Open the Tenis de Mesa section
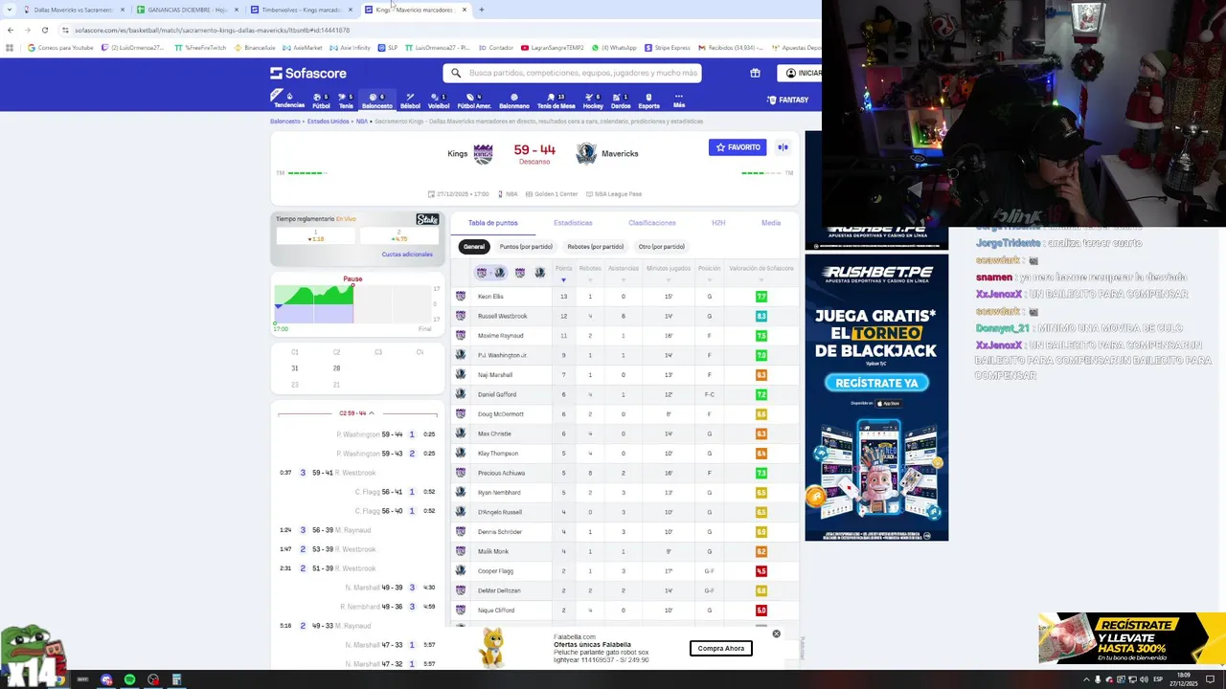 (x=556, y=100)
